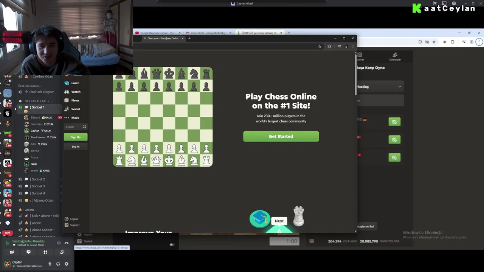This screenshot has width=484, height=272.
Task: Open extensions icon in background browser toolbar
Action: [453, 42]
